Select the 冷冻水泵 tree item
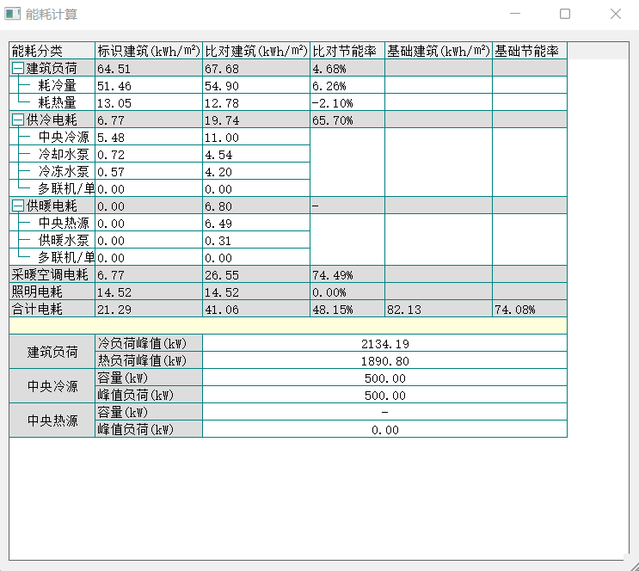Viewport: 639px width, 571px height. tap(63, 172)
